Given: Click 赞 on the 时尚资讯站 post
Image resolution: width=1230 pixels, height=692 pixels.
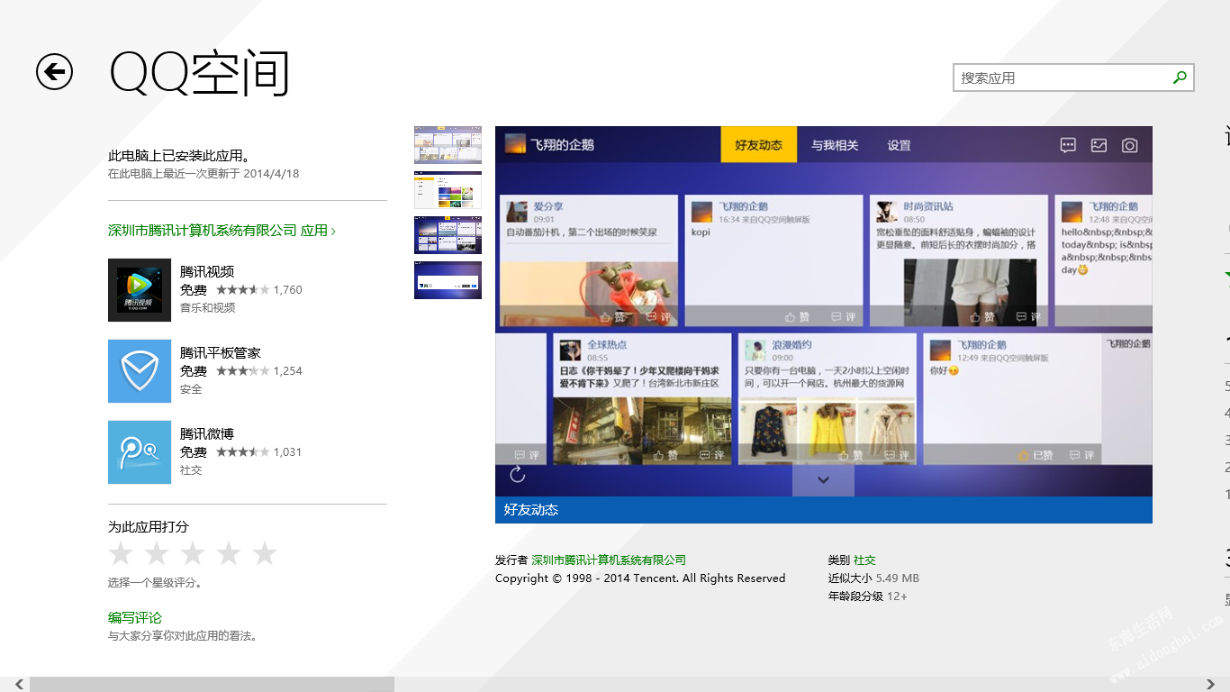Looking at the screenshot, I should click(981, 316).
